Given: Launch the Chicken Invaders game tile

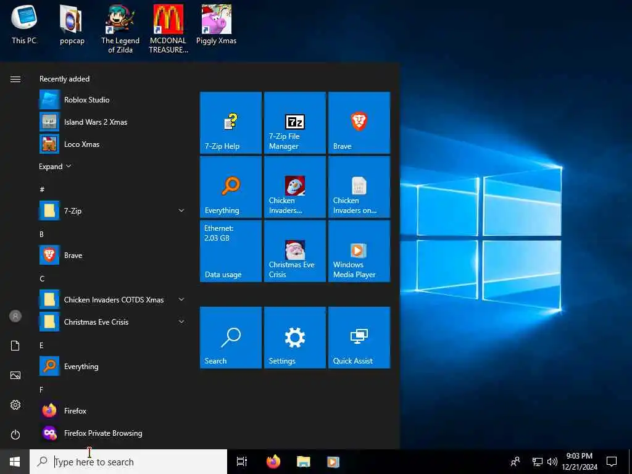Looking at the screenshot, I should tap(294, 187).
